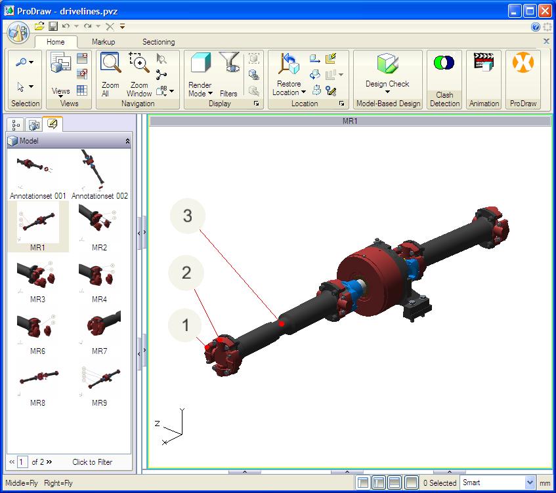The image size is (556, 493).
Task: Click the Zoom All magnifier icon
Action: [x=110, y=64]
